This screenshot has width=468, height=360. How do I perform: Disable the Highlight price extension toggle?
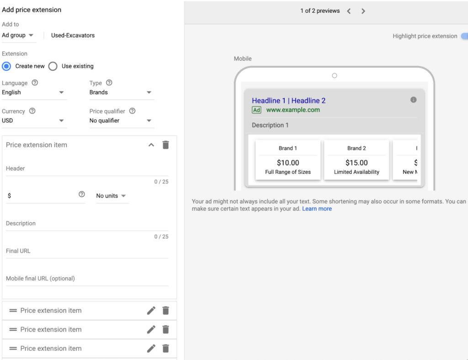[x=465, y=36]
